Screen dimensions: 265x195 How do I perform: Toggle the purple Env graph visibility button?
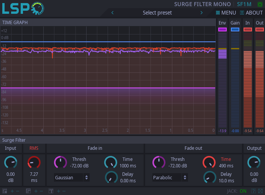[222, 29]
